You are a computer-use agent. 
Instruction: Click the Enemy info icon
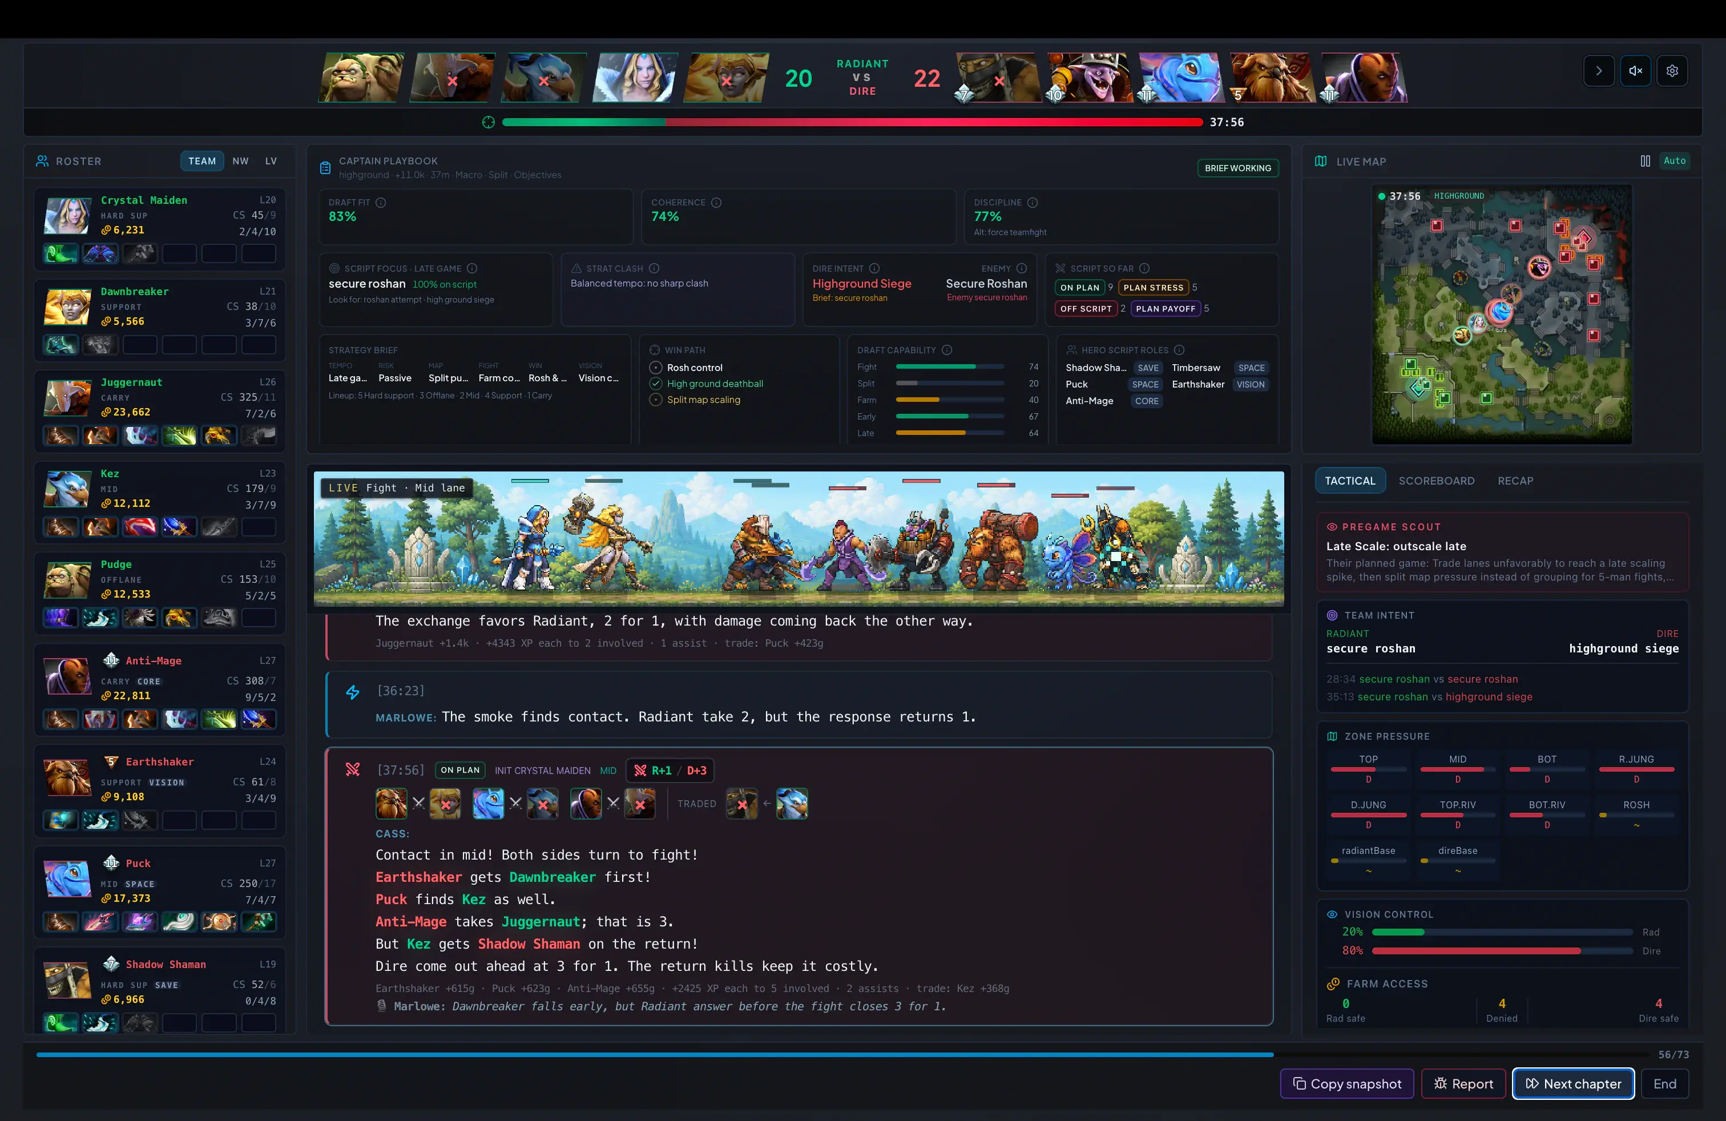(x=1022, y=268)
